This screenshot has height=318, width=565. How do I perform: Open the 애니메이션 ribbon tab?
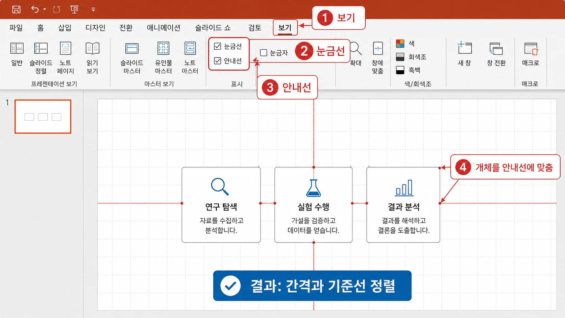click(x=164, y=28)
